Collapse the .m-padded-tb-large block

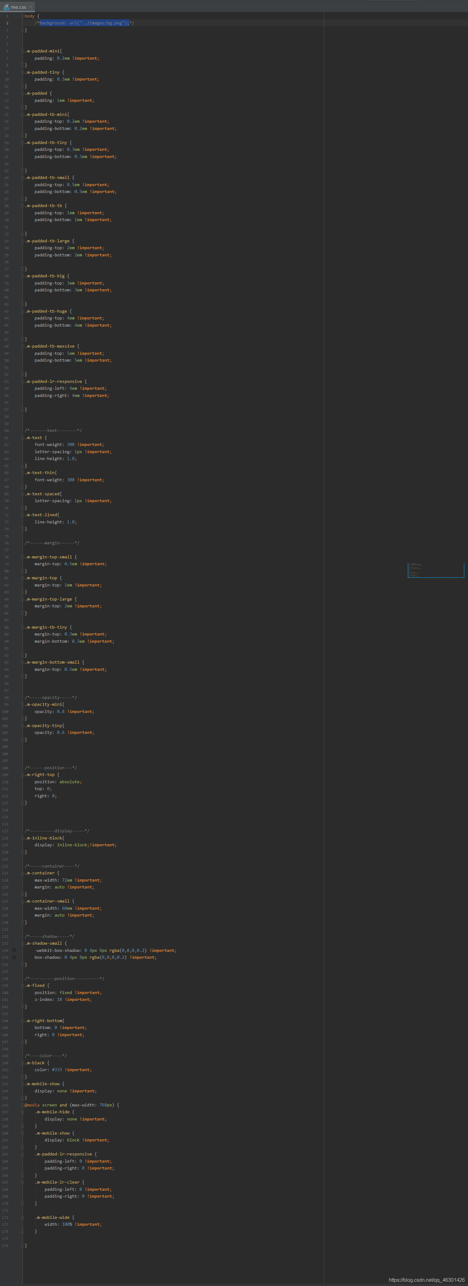pyautogui.click(x=22, y=241)
